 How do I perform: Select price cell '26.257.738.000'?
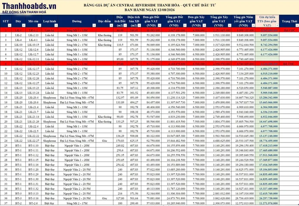(x=268, y=198)
